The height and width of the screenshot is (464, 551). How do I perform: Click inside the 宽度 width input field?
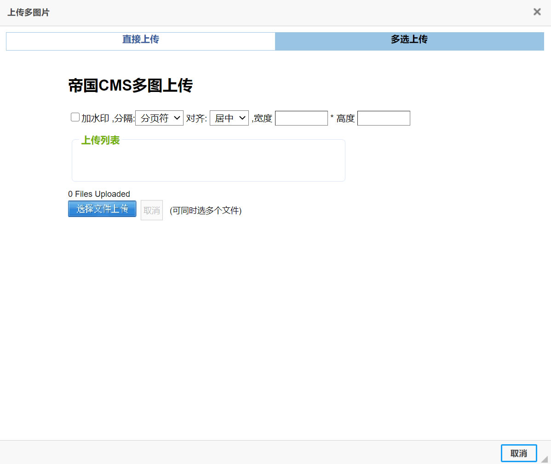(x=301, y=118)
